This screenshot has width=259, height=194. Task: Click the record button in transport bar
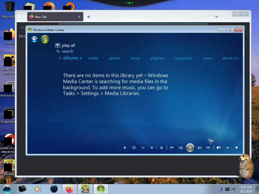(x=125, y=148)
